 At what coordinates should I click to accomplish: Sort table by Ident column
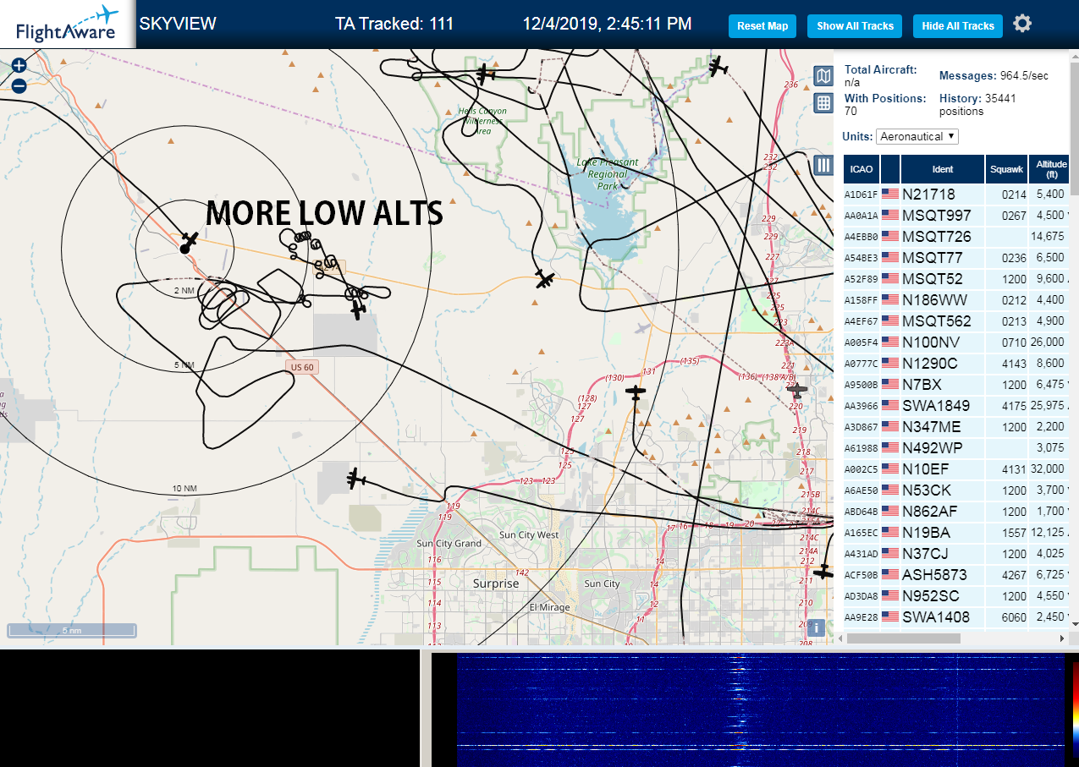click(943, 169)
